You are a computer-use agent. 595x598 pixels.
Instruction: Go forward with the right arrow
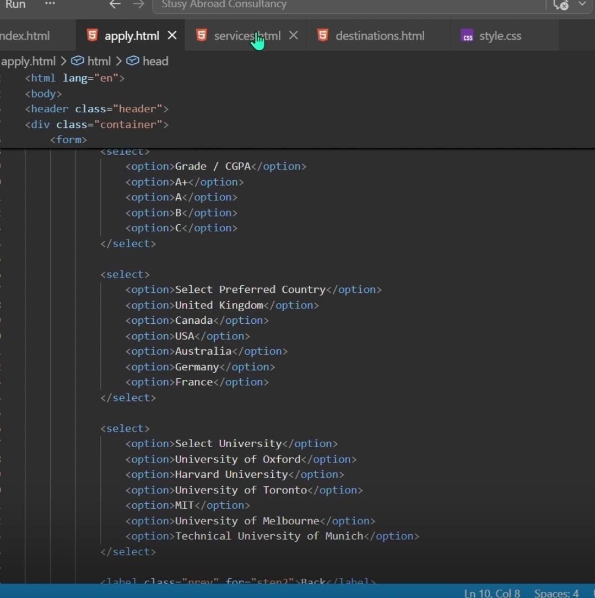click(138, 4)
